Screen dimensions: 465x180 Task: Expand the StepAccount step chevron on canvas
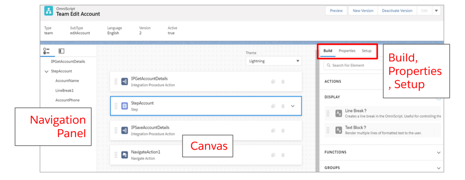293,106
